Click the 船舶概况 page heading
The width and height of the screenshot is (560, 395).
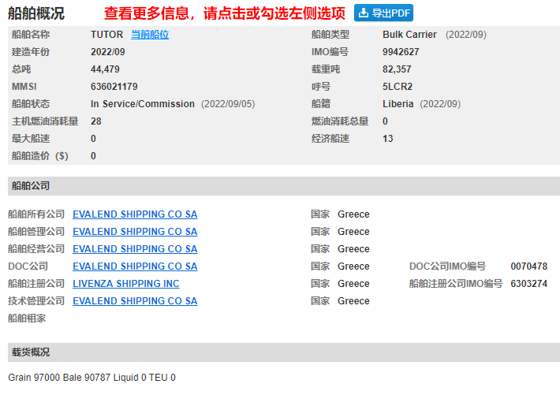pyautogui.click(x=36, y=13)
